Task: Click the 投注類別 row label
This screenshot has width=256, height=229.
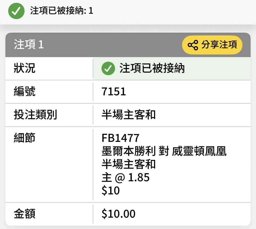Action: point(35,115)
